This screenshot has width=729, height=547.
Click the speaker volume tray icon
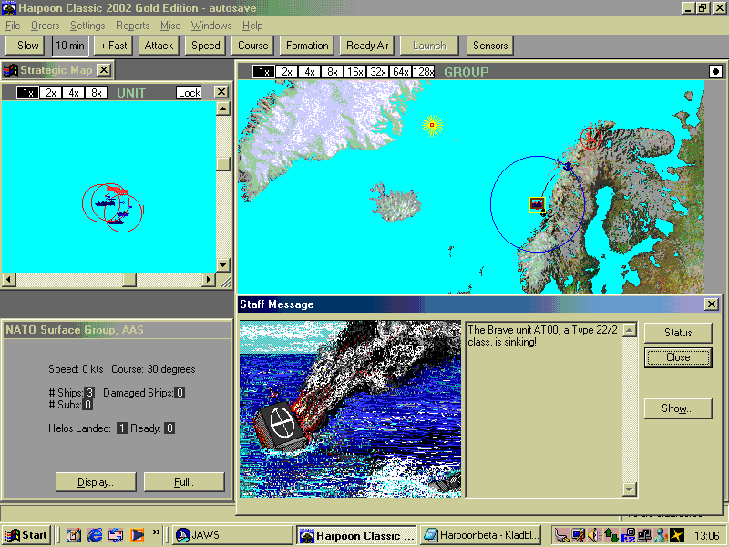point(594,535)
